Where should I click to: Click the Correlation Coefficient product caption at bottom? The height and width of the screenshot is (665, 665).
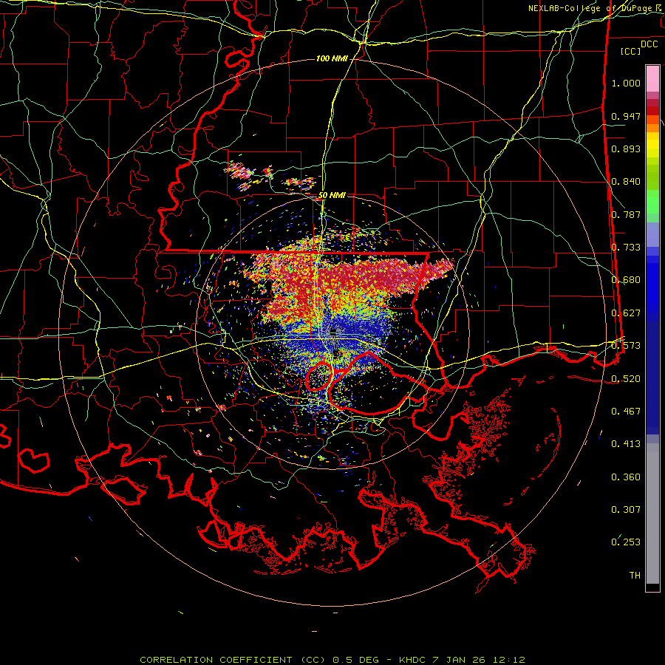click(x=332, y=660)
